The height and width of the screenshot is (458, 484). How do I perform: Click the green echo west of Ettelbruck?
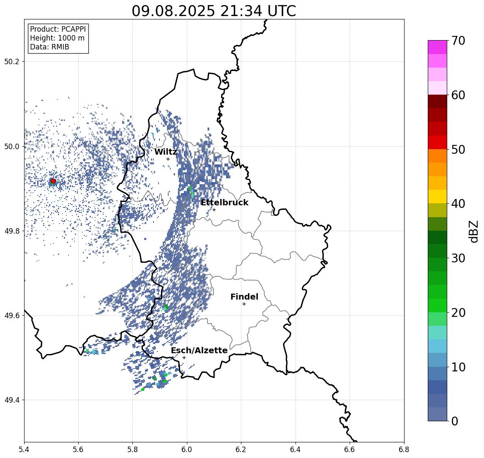[x=191, y=191]
